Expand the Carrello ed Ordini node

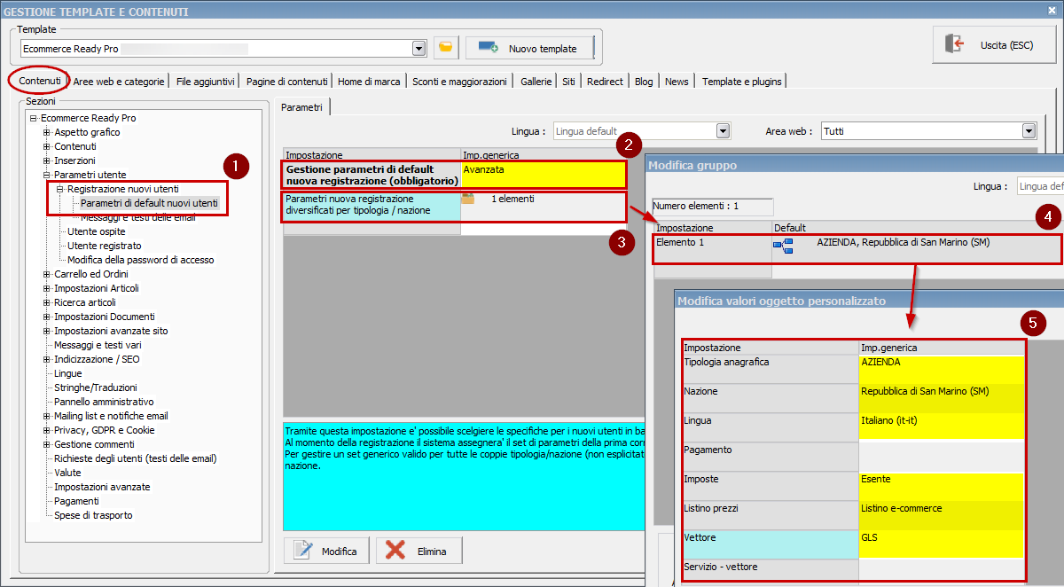[47, 274]
